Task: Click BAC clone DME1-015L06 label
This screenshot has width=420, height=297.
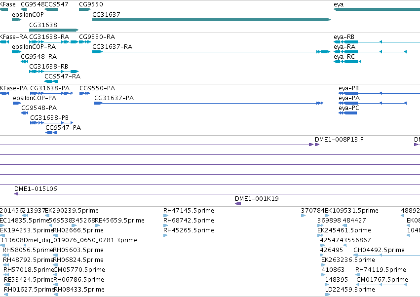Action: tap(36, 188)
